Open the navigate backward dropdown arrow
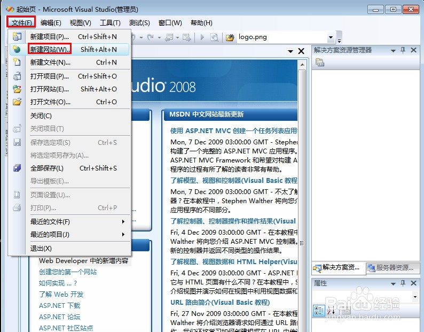 [177, 37]
